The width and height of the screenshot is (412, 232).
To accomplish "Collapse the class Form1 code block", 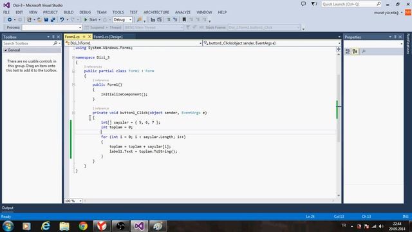I will click(73, 71).
